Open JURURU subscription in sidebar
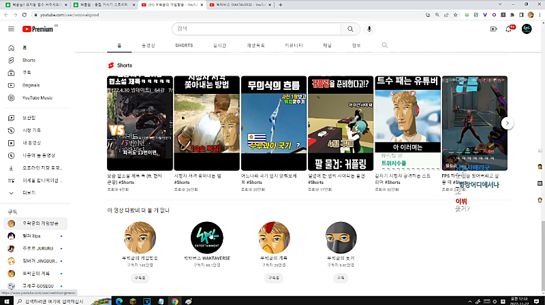Screen dimensions: 545x305 37,248
